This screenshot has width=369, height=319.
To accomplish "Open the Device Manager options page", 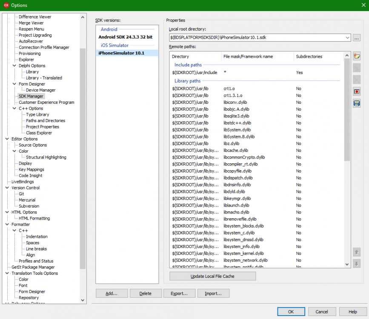I will (41, 90).
